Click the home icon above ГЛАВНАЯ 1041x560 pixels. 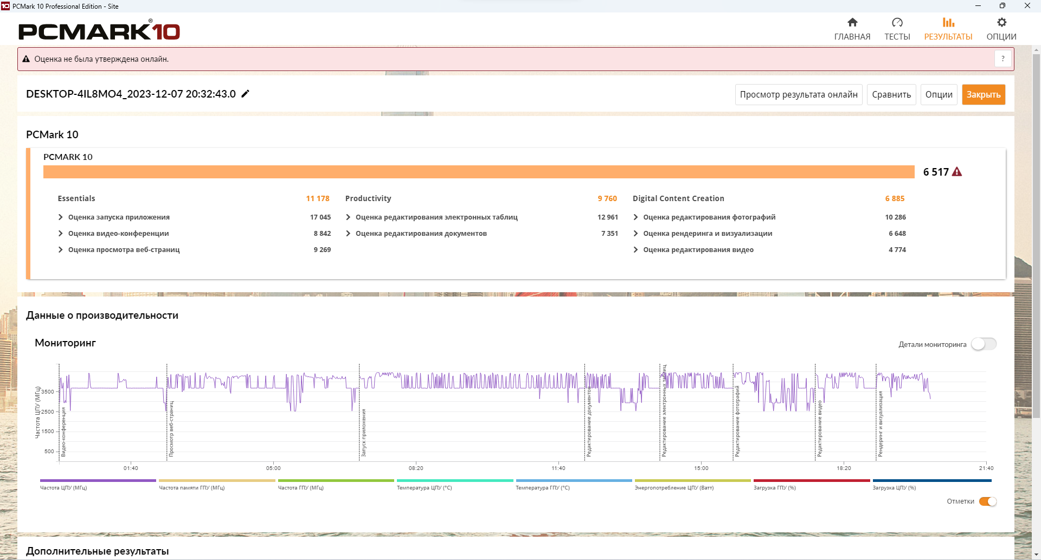tap(852, 22)
